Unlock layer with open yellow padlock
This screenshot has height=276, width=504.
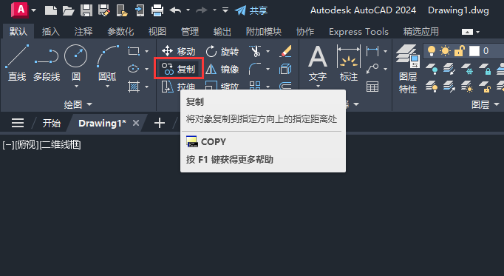[x=485, y=87]
